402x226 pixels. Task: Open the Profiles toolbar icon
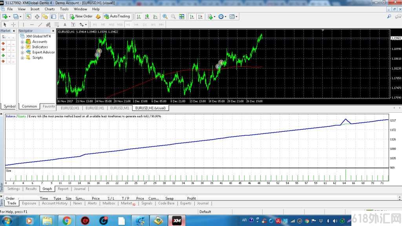coord(16,16)
